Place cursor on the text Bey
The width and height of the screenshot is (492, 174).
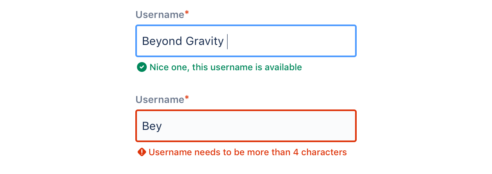152,126
